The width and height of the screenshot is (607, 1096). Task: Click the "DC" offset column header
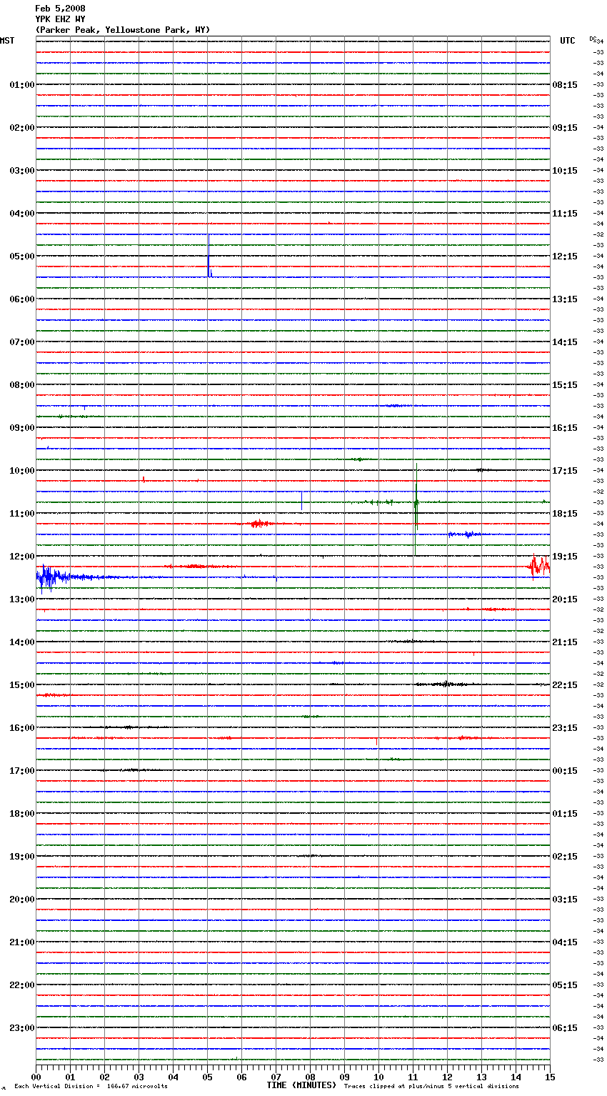[x=593, y=39]
